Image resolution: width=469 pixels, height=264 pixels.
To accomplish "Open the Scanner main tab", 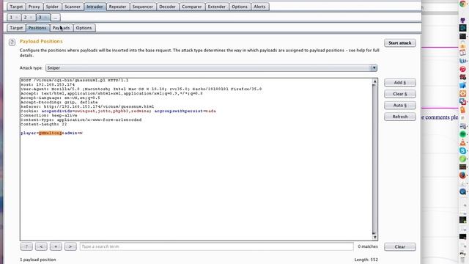I will pyautogui.click(x=73, y=7).
